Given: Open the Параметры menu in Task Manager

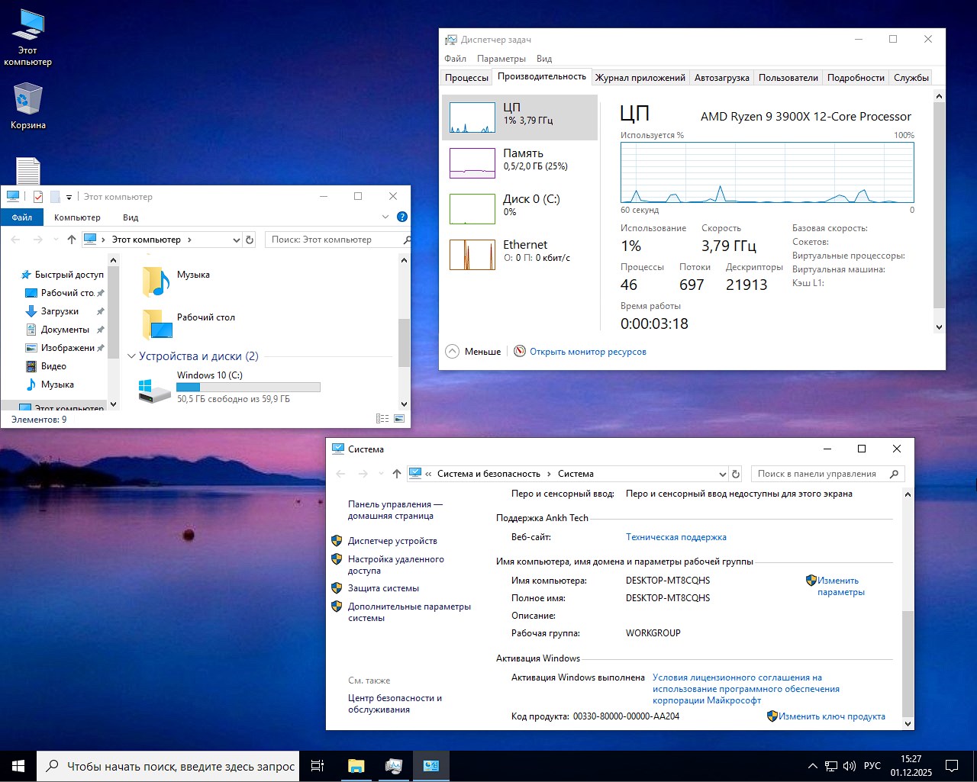Looking at the screenshot, I should [x=501, y=58].
